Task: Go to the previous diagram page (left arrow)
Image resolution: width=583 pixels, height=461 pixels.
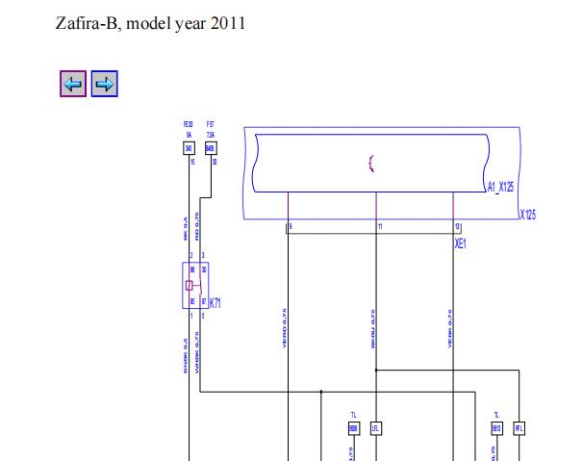Action: 73,84
